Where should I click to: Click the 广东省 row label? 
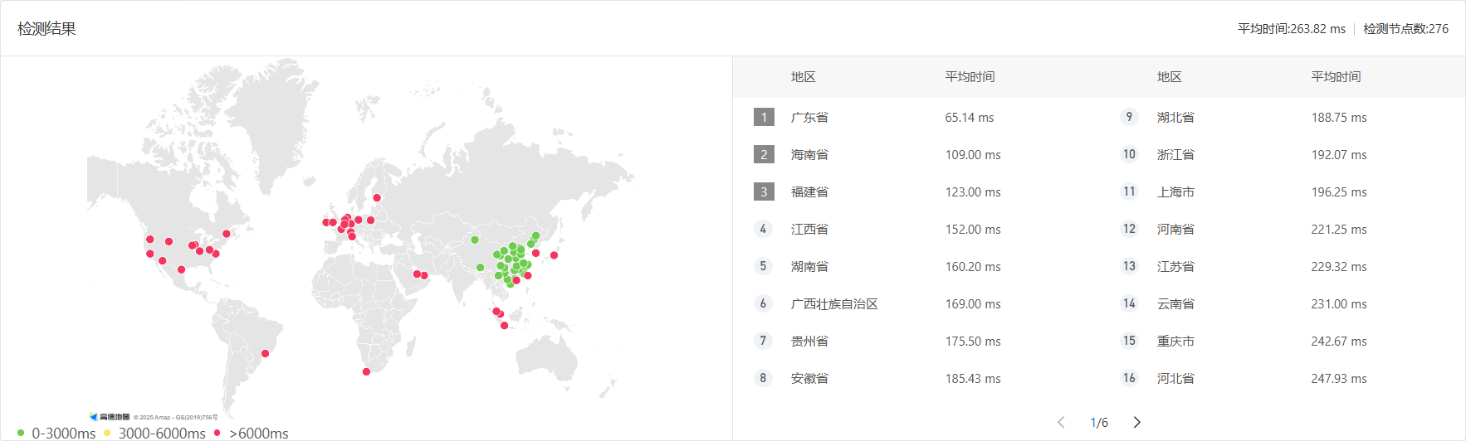(x=809, y=118)
